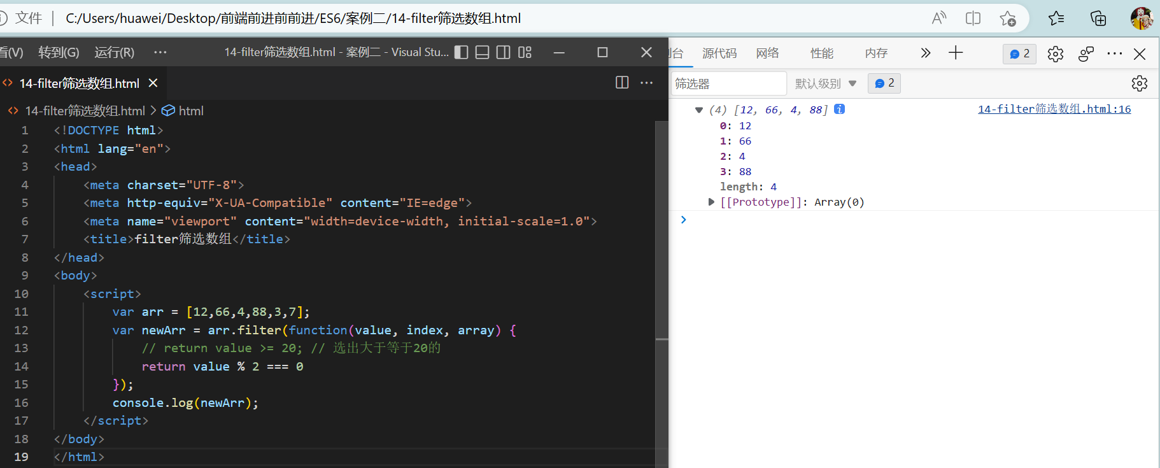
Task: Close the 14-filter筛选数组.html editor tab
Action: (153, 83)
